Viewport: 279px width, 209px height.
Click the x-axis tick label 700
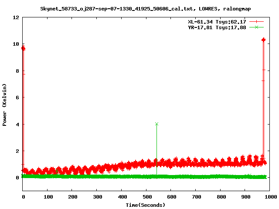click(196, 197)
